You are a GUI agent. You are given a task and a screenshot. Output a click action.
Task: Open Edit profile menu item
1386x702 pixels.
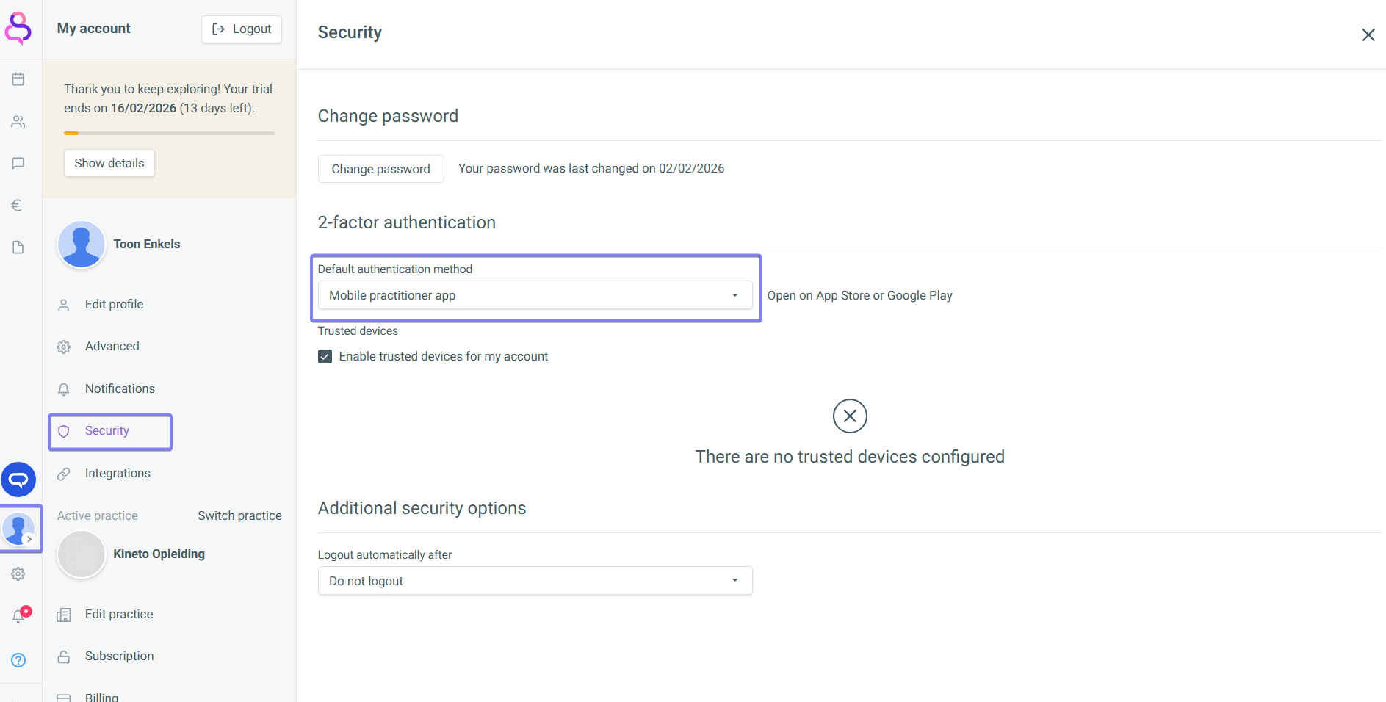(x=114, y=305)
